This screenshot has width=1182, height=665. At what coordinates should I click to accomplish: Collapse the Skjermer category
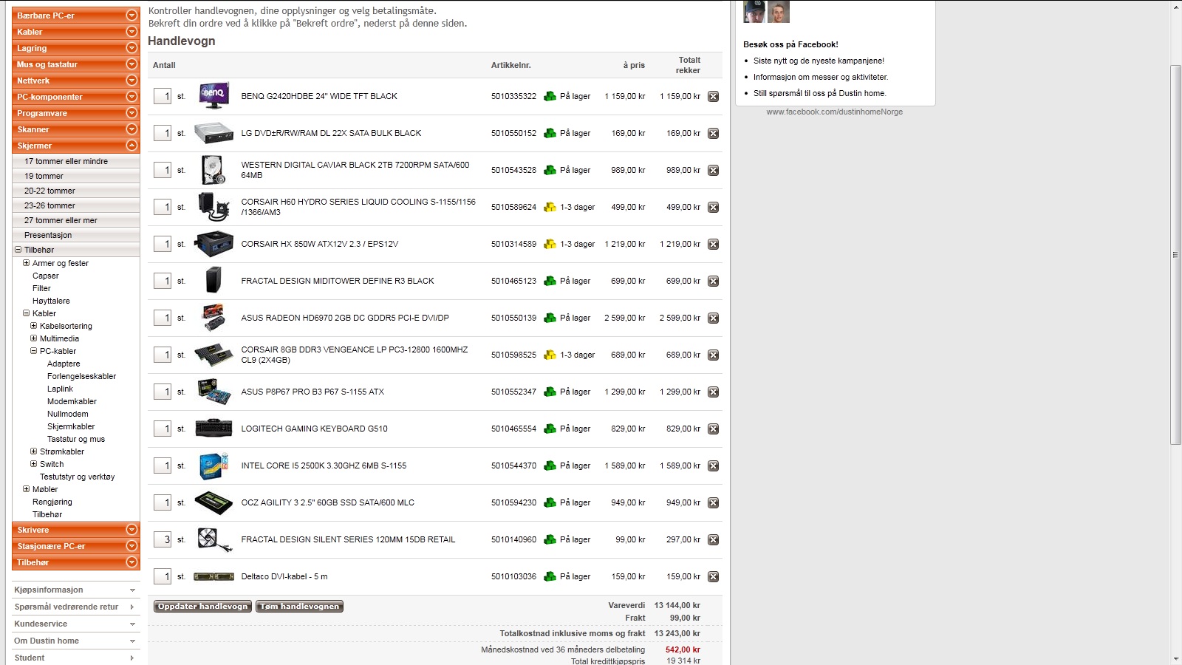[131, 146]
